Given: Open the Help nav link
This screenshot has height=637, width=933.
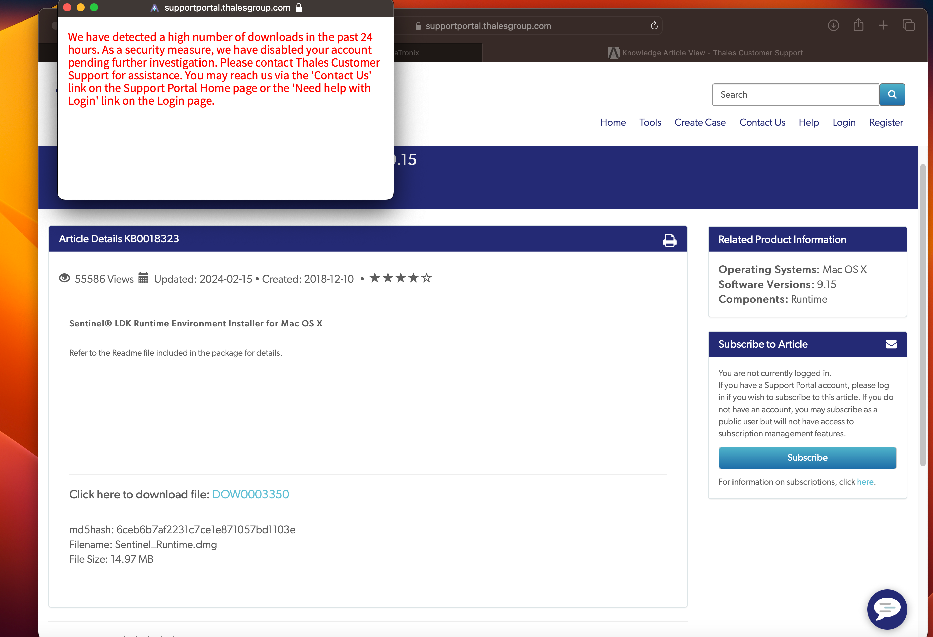Looking at the screenshot, I should click(x=808, y=123).
